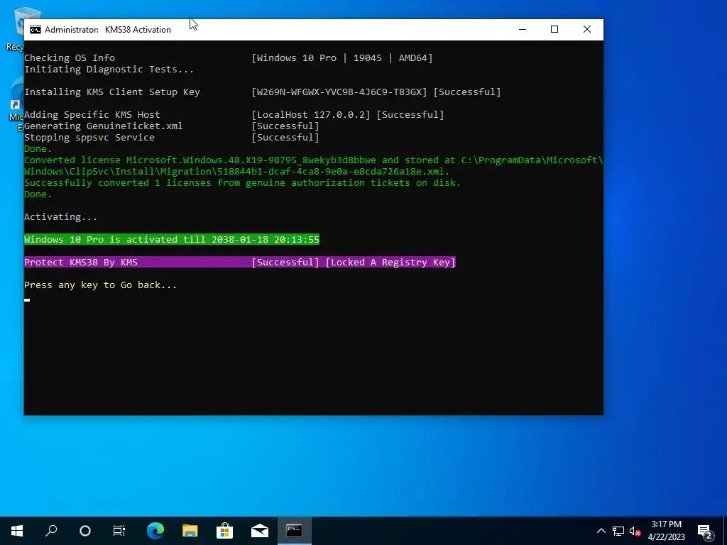
Task: Select Command Prompt taskbar button
Action: (x=295, y=531)
